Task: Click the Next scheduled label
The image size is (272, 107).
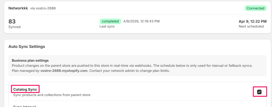Action: 251,26
